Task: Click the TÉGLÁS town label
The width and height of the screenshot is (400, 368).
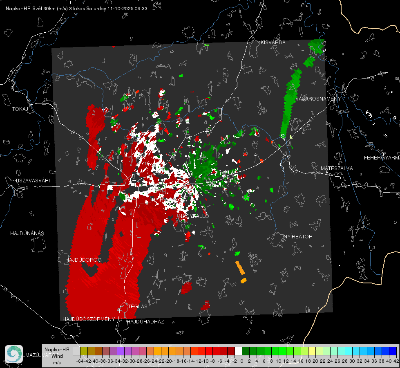Action: pos(138,306)
